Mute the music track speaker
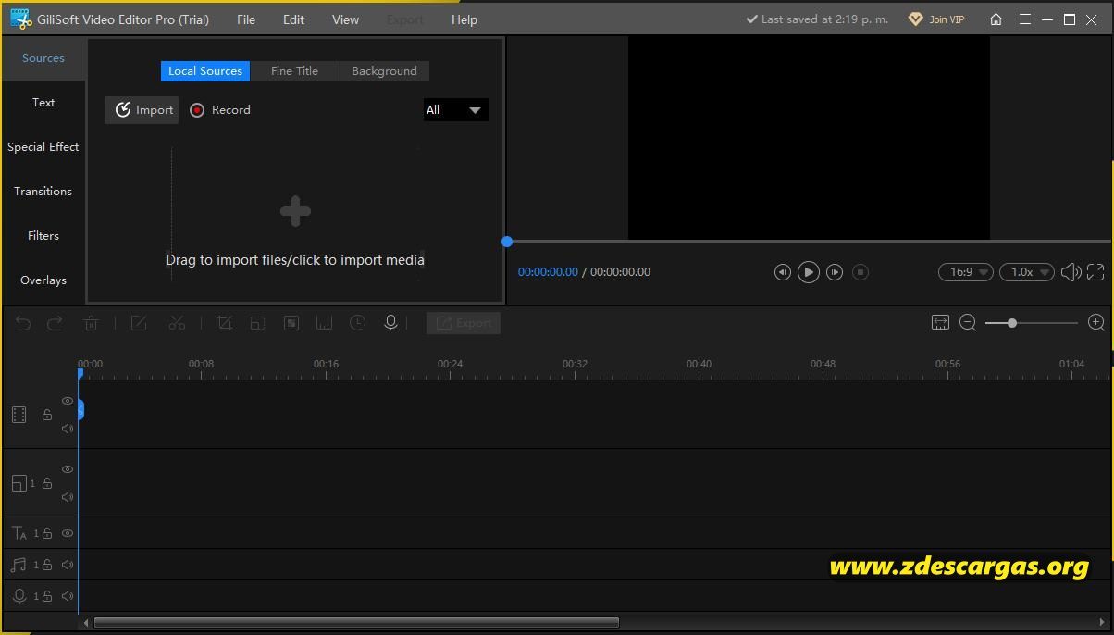Screen dimensions: 1114x635 coord(68,565)
